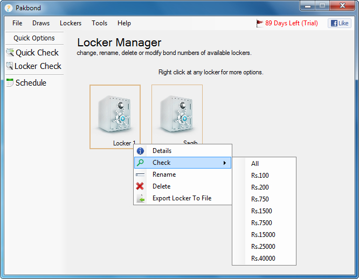Select Rs.40000 in the Check submenu
This screenshot has height=279, width=359.
(264, 259)
